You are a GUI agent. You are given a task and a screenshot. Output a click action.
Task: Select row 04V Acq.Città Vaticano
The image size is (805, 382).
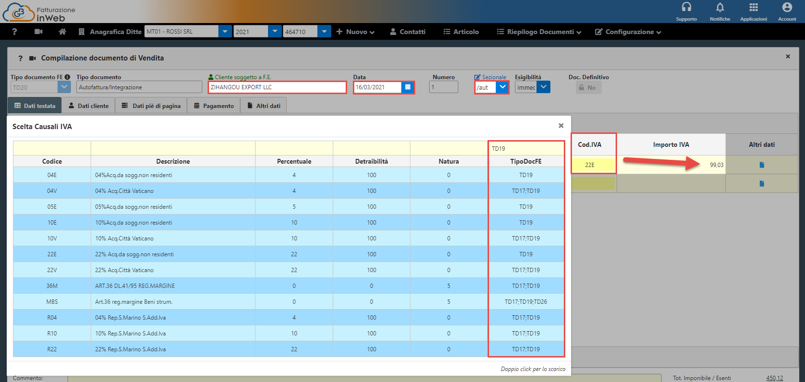289,191
